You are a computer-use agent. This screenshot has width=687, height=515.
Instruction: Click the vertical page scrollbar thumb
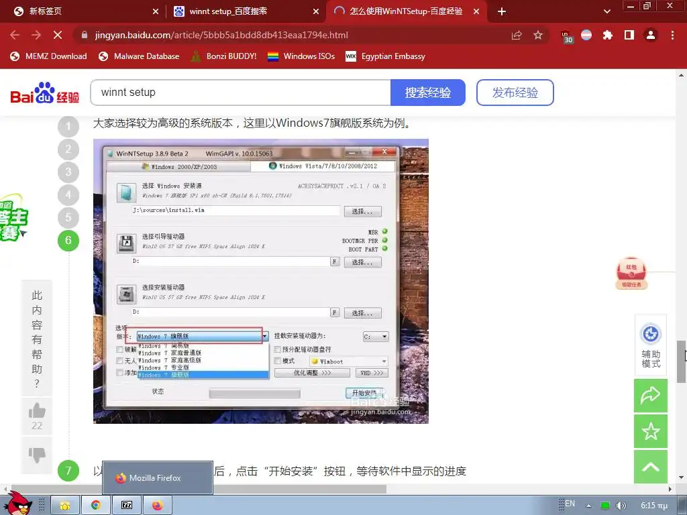682,361
